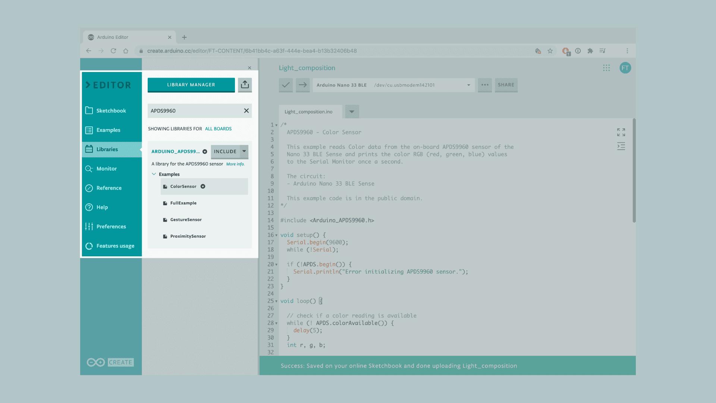716x403 pixels.
Task: Open the three-dots sketch options
Action: pyautogui.click(x=485, y=85)
